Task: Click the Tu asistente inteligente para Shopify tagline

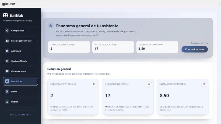Action: point(17,20)
